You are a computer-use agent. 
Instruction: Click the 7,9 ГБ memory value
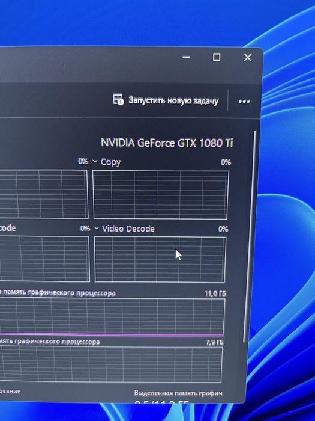[x=215, y=342]
